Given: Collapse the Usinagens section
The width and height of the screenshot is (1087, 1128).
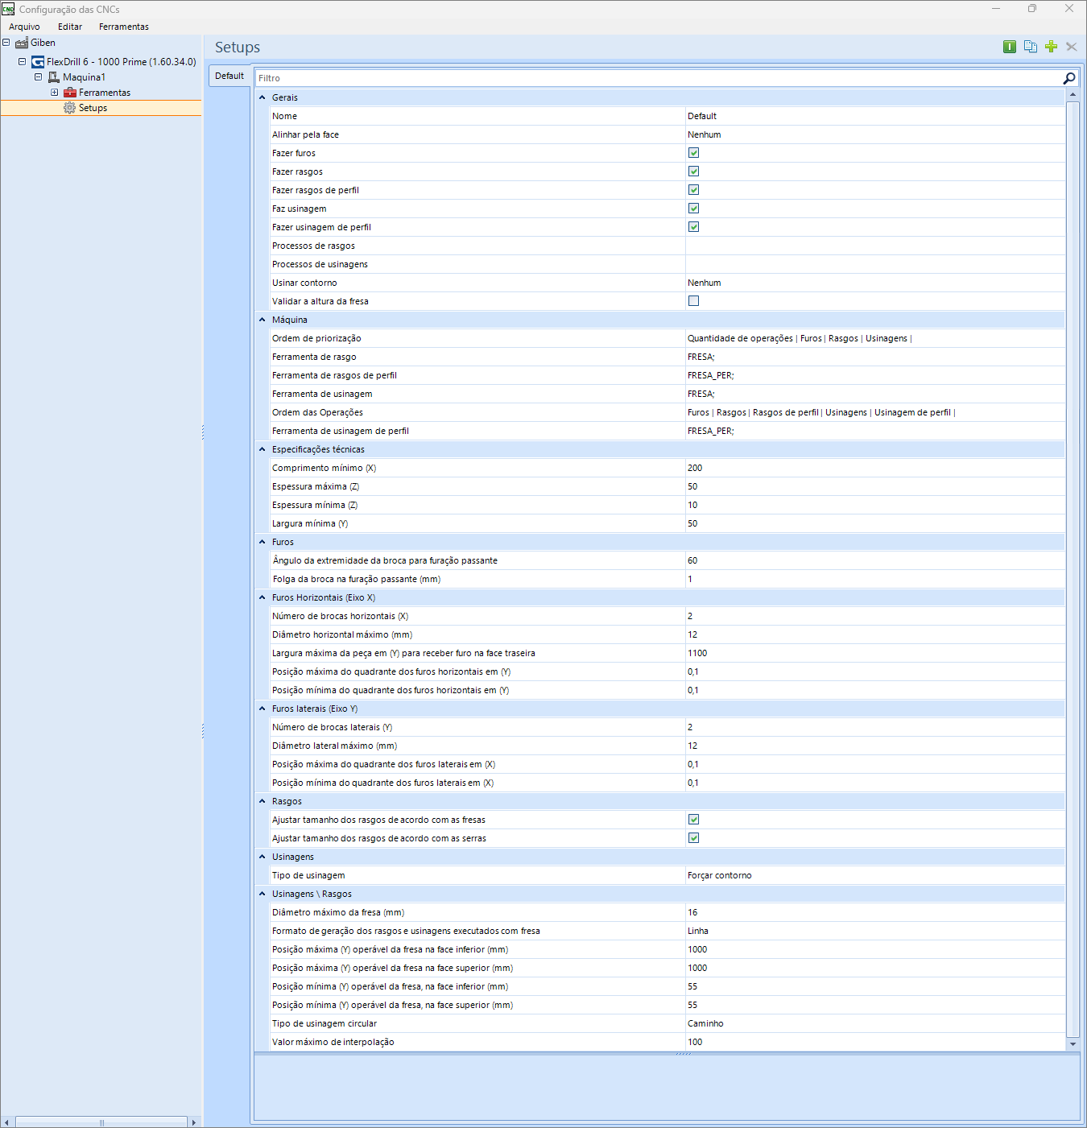Looking at the screenshot, I should (x=262, y=857).
